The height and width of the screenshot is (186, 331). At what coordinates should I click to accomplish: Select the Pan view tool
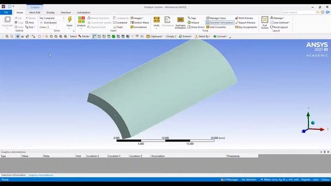(47, 37)
